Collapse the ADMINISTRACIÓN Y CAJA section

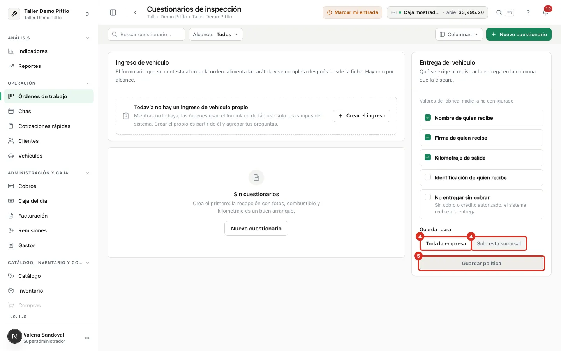(x=88, y=173)
